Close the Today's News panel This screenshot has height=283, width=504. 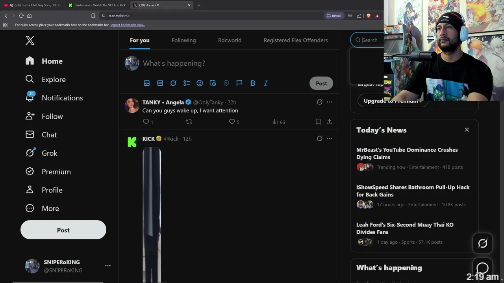467,130
